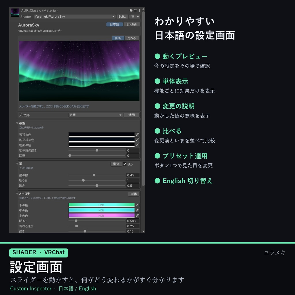The height and width of the screenshot is (295, 295).
Task: Open the Yurameki/AuroraSky shader dropdown
Action: coord(75,16)
